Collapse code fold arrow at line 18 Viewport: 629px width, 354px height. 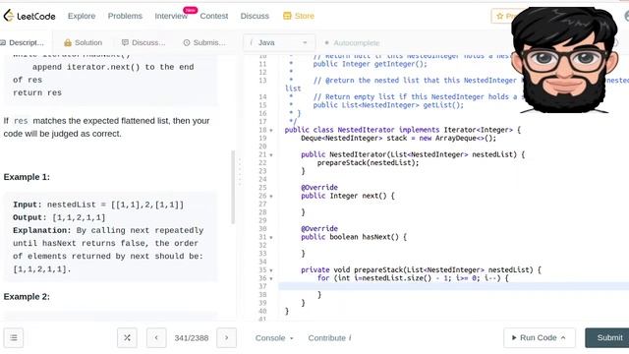[x=271, y=131]
